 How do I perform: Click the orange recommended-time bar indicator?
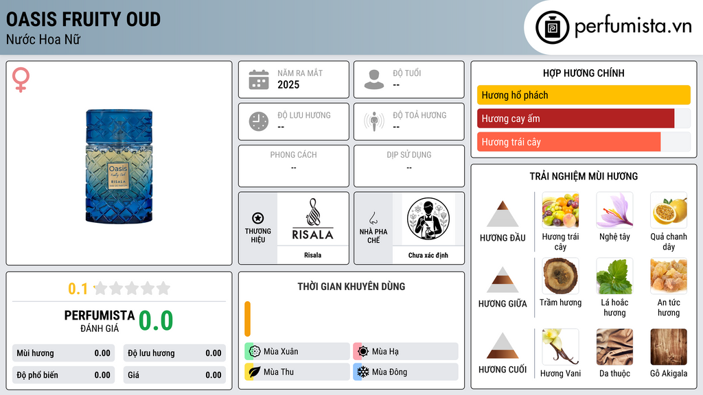(x=247, y=319)
